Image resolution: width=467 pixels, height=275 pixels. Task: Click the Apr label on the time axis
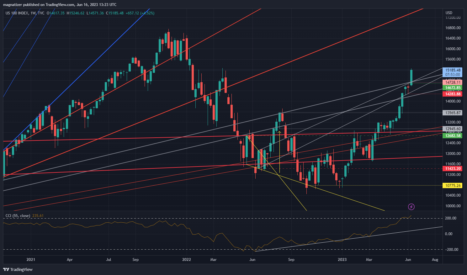coord(70,260)
